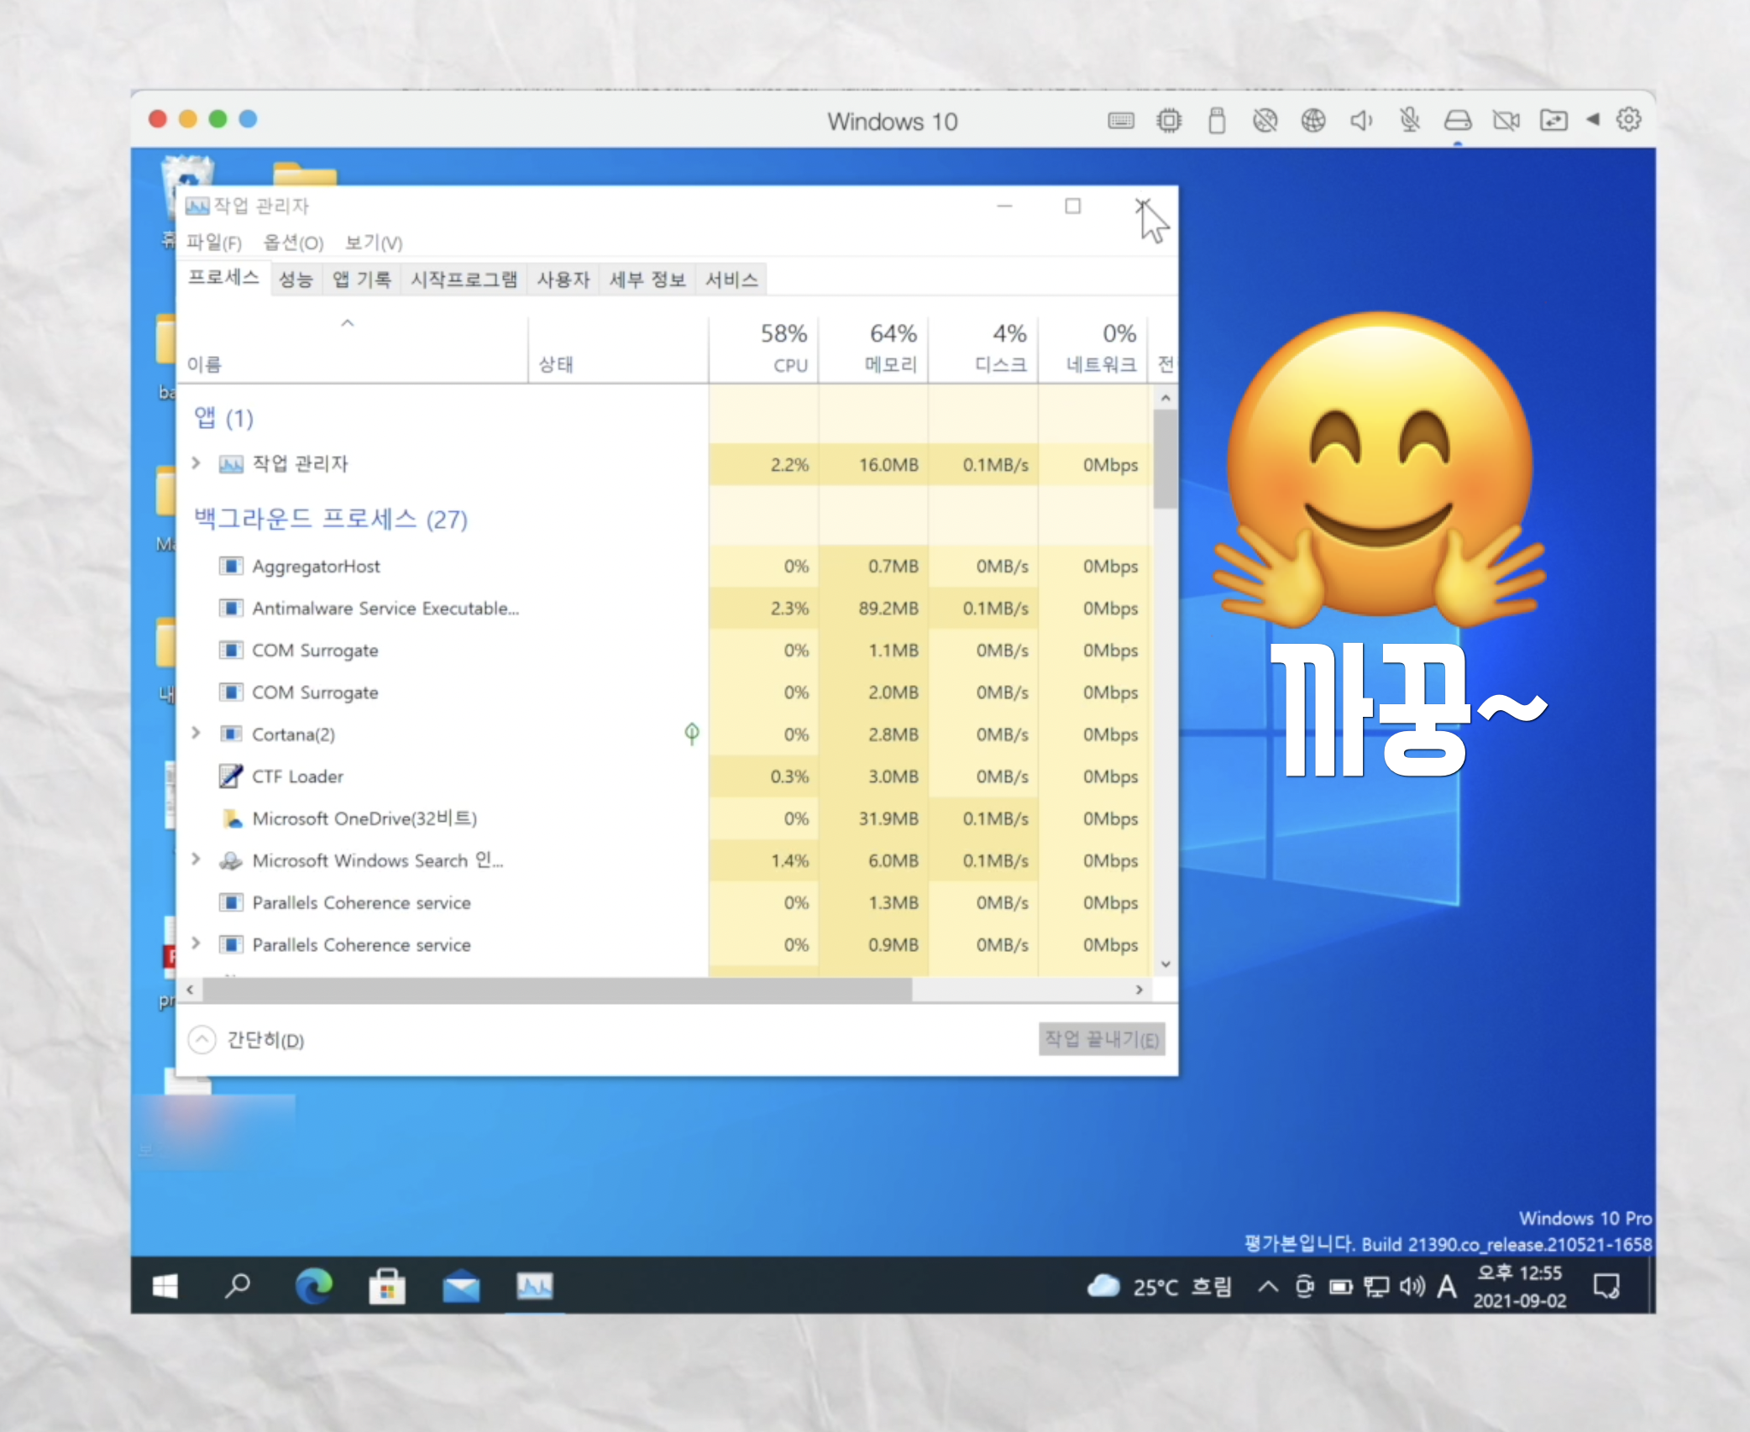Screen dimensions: 1750x1432
Task: Click the taskbar search magnifier icon
Action: [238, 1285]
